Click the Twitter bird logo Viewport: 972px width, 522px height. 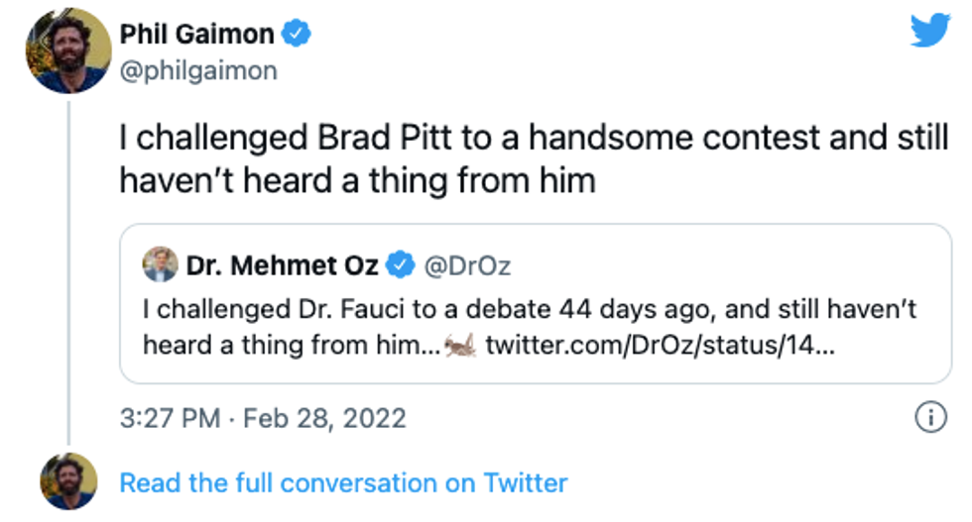(929, 31)
